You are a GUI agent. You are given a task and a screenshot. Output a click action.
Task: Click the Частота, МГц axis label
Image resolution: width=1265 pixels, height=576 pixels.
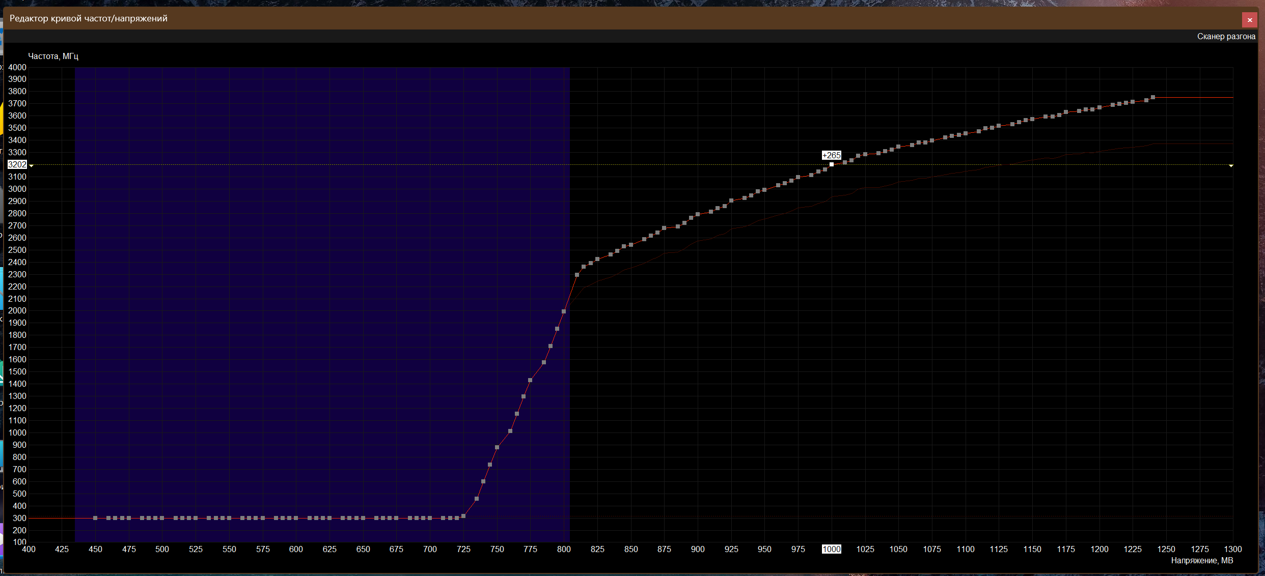tap(53, 56)
